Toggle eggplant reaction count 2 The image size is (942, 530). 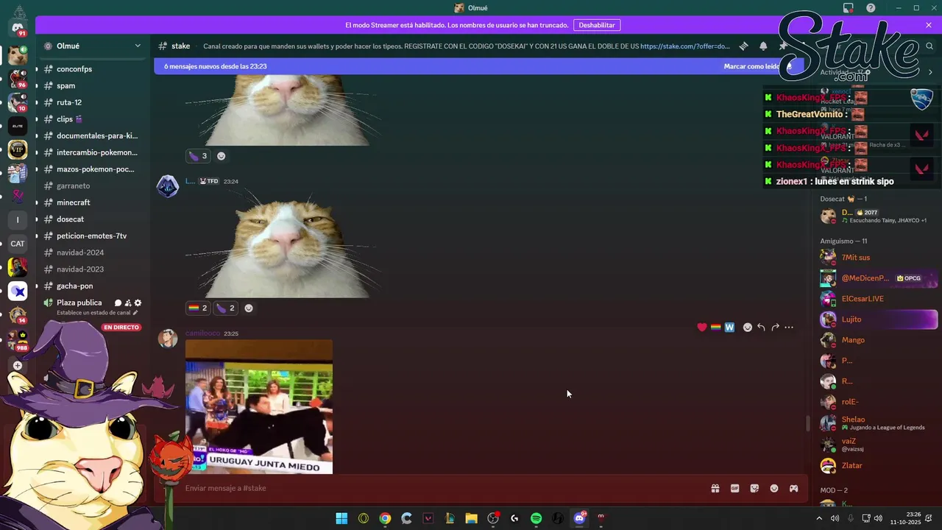click(225, 308)
